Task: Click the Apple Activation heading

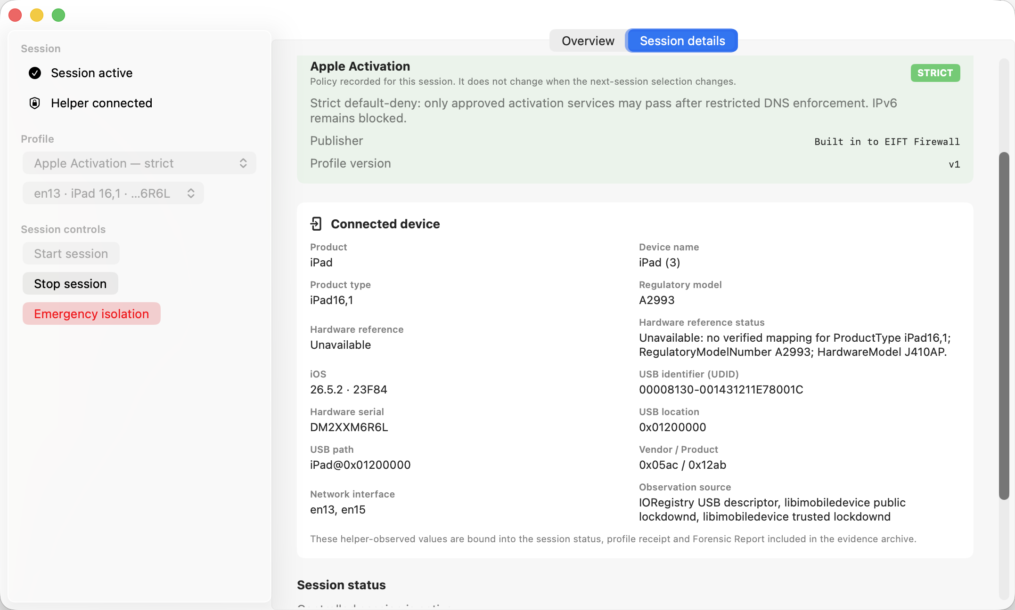Action: click(x=360, y=66)
